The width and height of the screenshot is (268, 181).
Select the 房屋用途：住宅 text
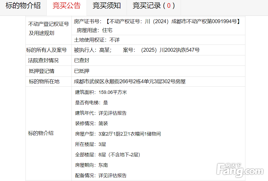pos(94,30)
